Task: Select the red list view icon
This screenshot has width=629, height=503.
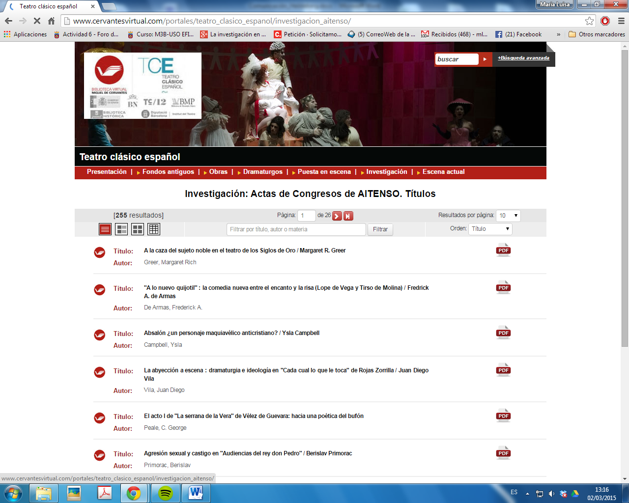Action: coord(105,229)
